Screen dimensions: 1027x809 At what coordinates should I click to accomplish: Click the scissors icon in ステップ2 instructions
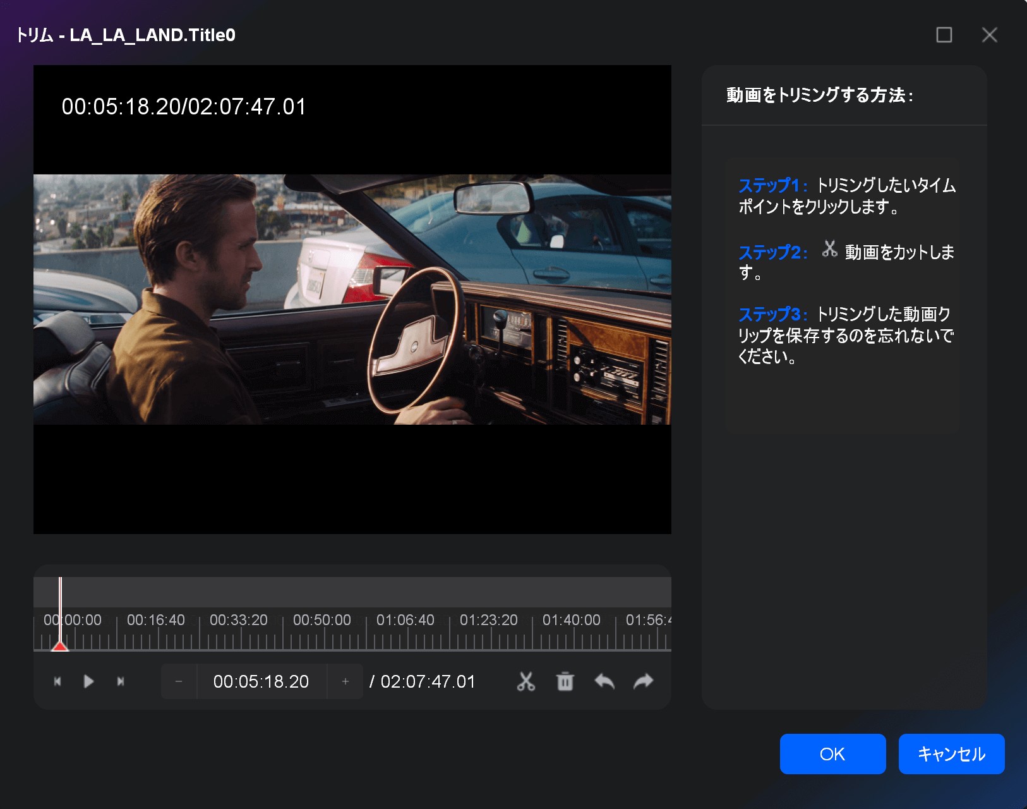point(829,249)
